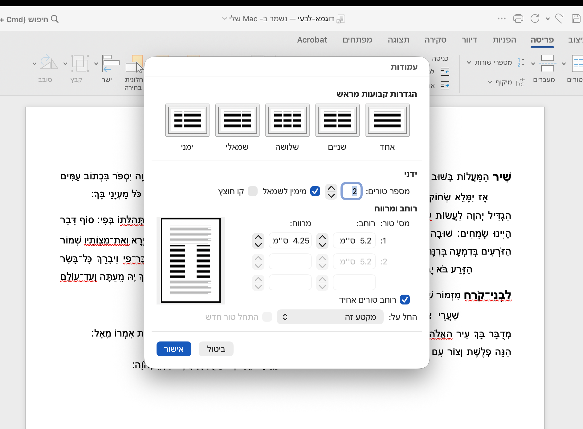Open the הפניות ribbon tab

tap(504, 40)
